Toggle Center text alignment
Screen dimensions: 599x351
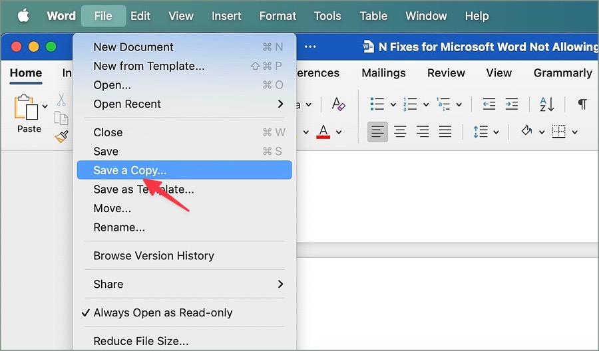[400, 132]
